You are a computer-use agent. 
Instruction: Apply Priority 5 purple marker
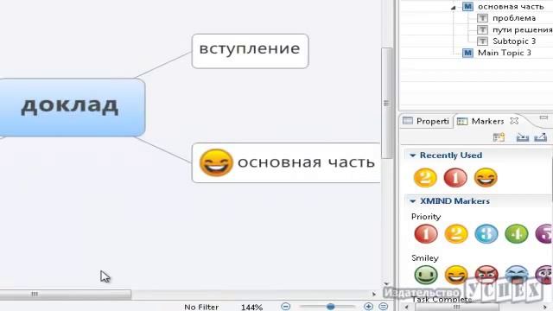[x=544, y=234]
